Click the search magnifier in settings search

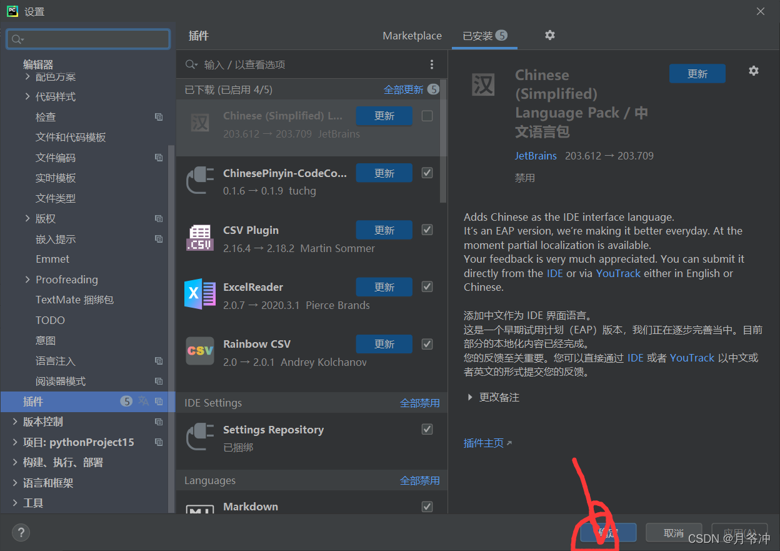17,39
